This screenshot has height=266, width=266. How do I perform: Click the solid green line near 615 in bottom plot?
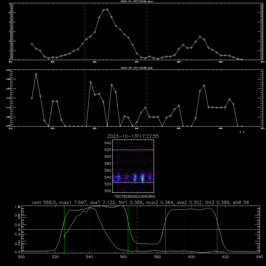[217, 229]
